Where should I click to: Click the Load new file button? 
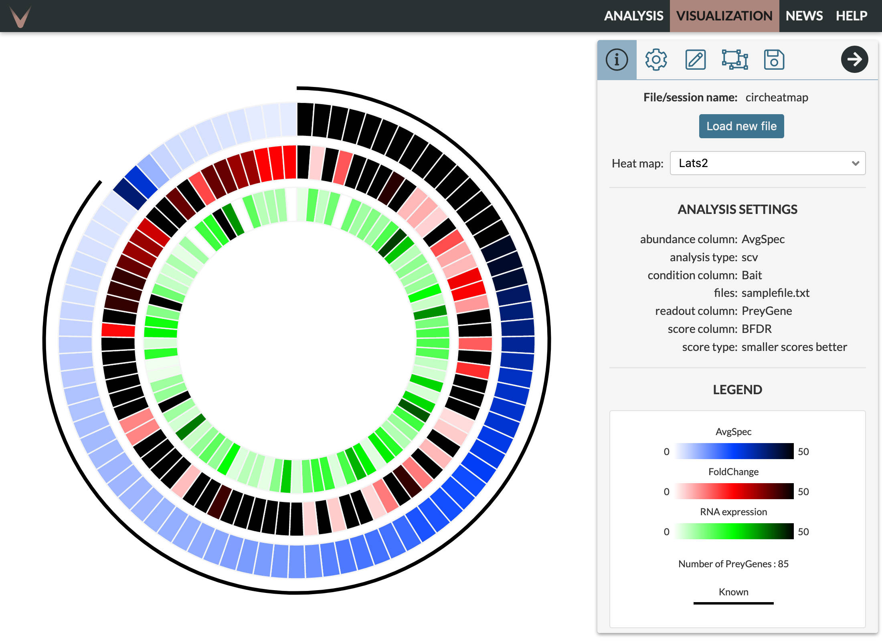click(741, 126)
